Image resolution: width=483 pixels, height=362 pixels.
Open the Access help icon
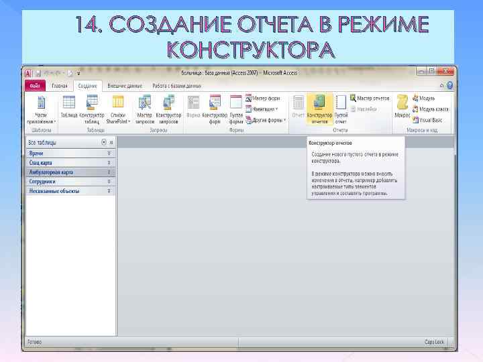tap(449, 85)
